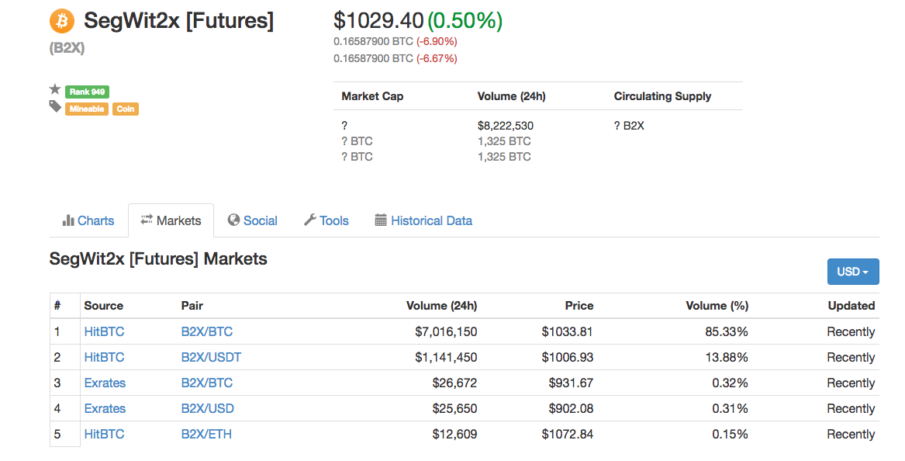This screenshot has height=461, width=905.
Task: Click the ? B2X supply value
Action: 629,126
